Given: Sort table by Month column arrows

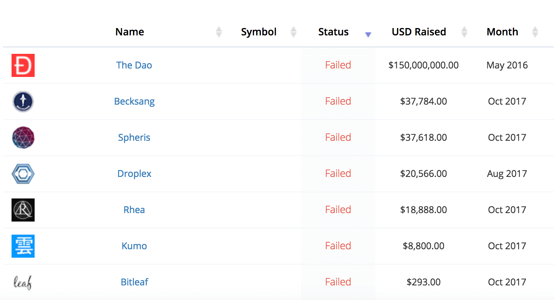Looking at the screenshot, I should click(535, 32).
